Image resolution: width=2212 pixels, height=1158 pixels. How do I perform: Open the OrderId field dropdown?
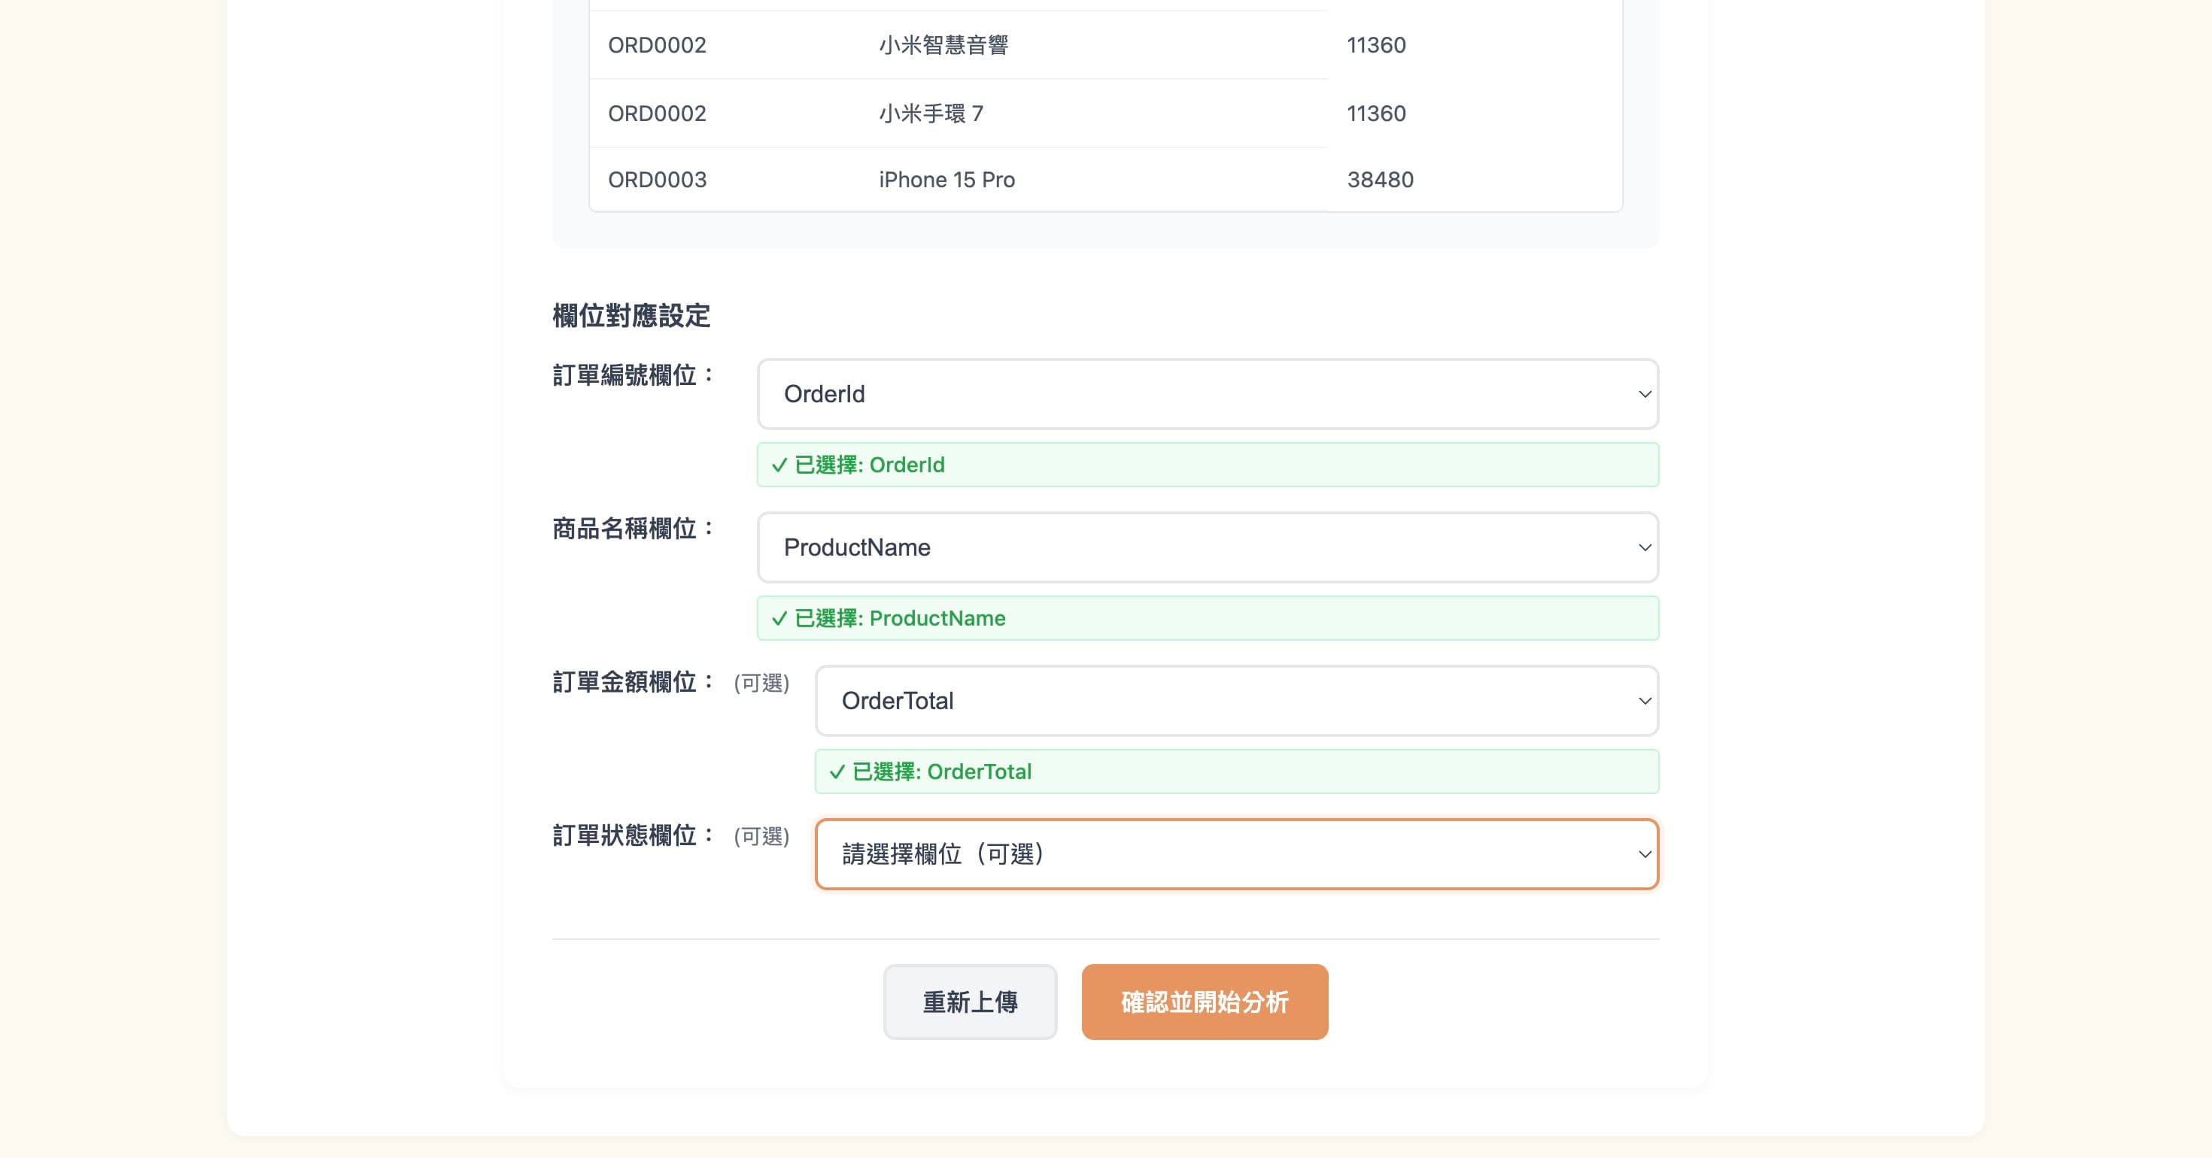click(1207, 394)
